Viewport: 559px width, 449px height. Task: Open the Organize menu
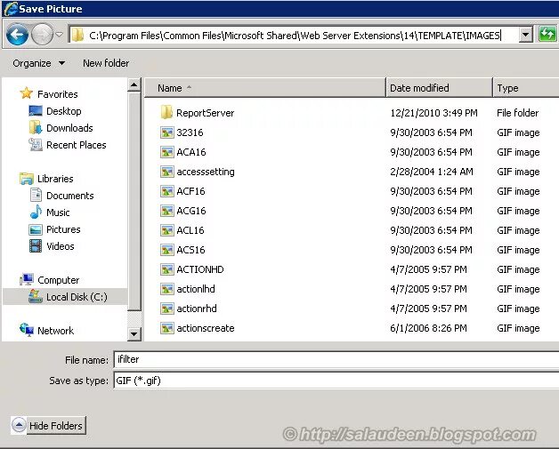[x=39, y=63]
